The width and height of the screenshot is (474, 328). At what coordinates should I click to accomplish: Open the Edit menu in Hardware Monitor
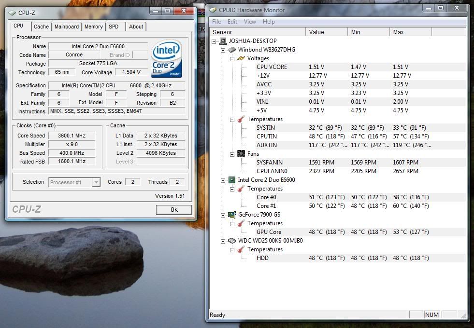pyautogui.click(x=232, y=22)
